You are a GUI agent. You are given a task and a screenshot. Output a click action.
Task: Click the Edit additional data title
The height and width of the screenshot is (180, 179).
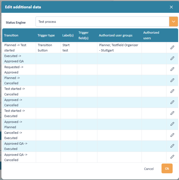point(23,7)
